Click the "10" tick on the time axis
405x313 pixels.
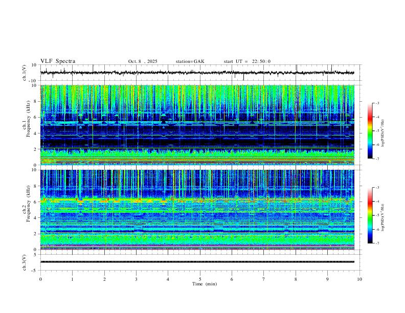tap(359, 279)
